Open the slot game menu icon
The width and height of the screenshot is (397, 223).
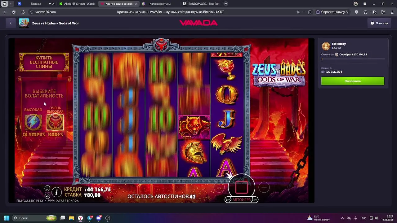[47, 188]
